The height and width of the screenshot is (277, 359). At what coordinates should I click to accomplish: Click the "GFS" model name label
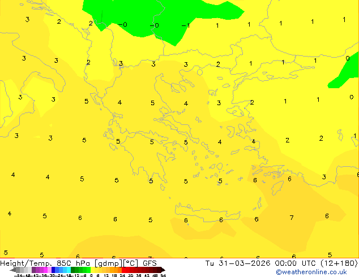[x=149, y=263]
